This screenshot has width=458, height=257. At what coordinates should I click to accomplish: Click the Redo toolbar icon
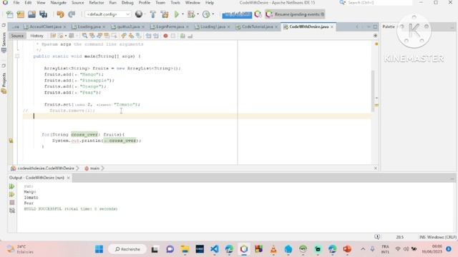pos(72,14)
